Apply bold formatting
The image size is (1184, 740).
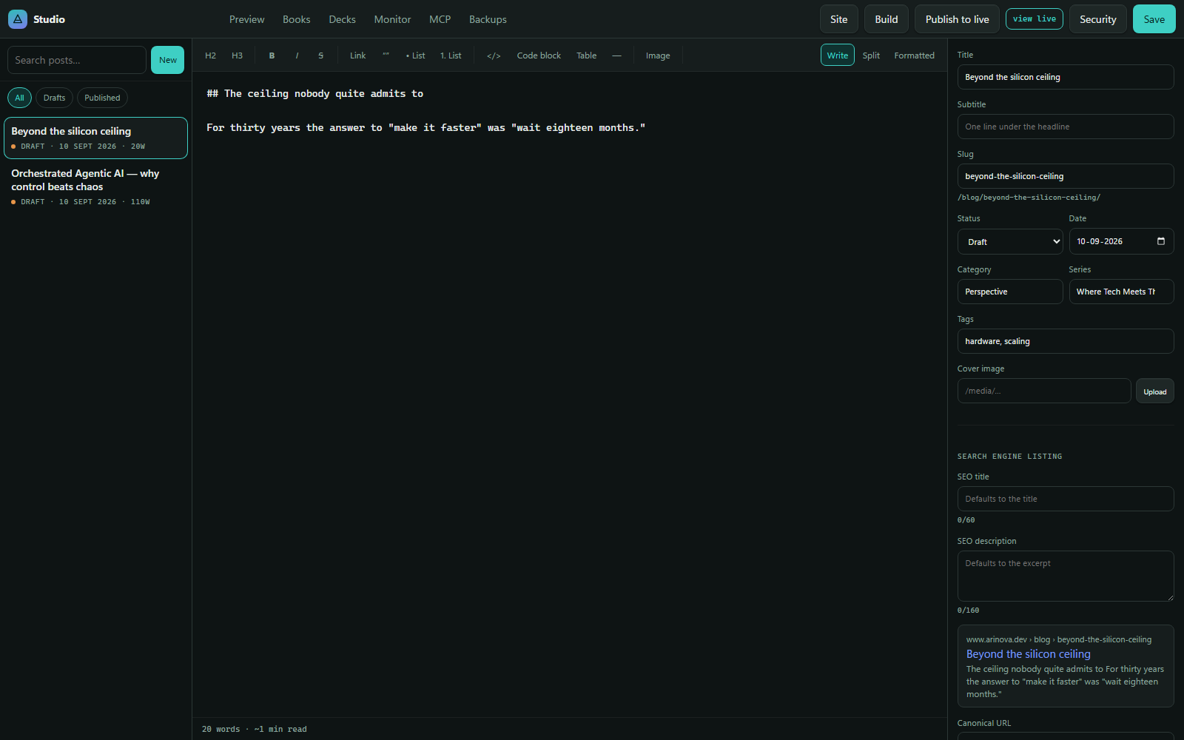272,55
